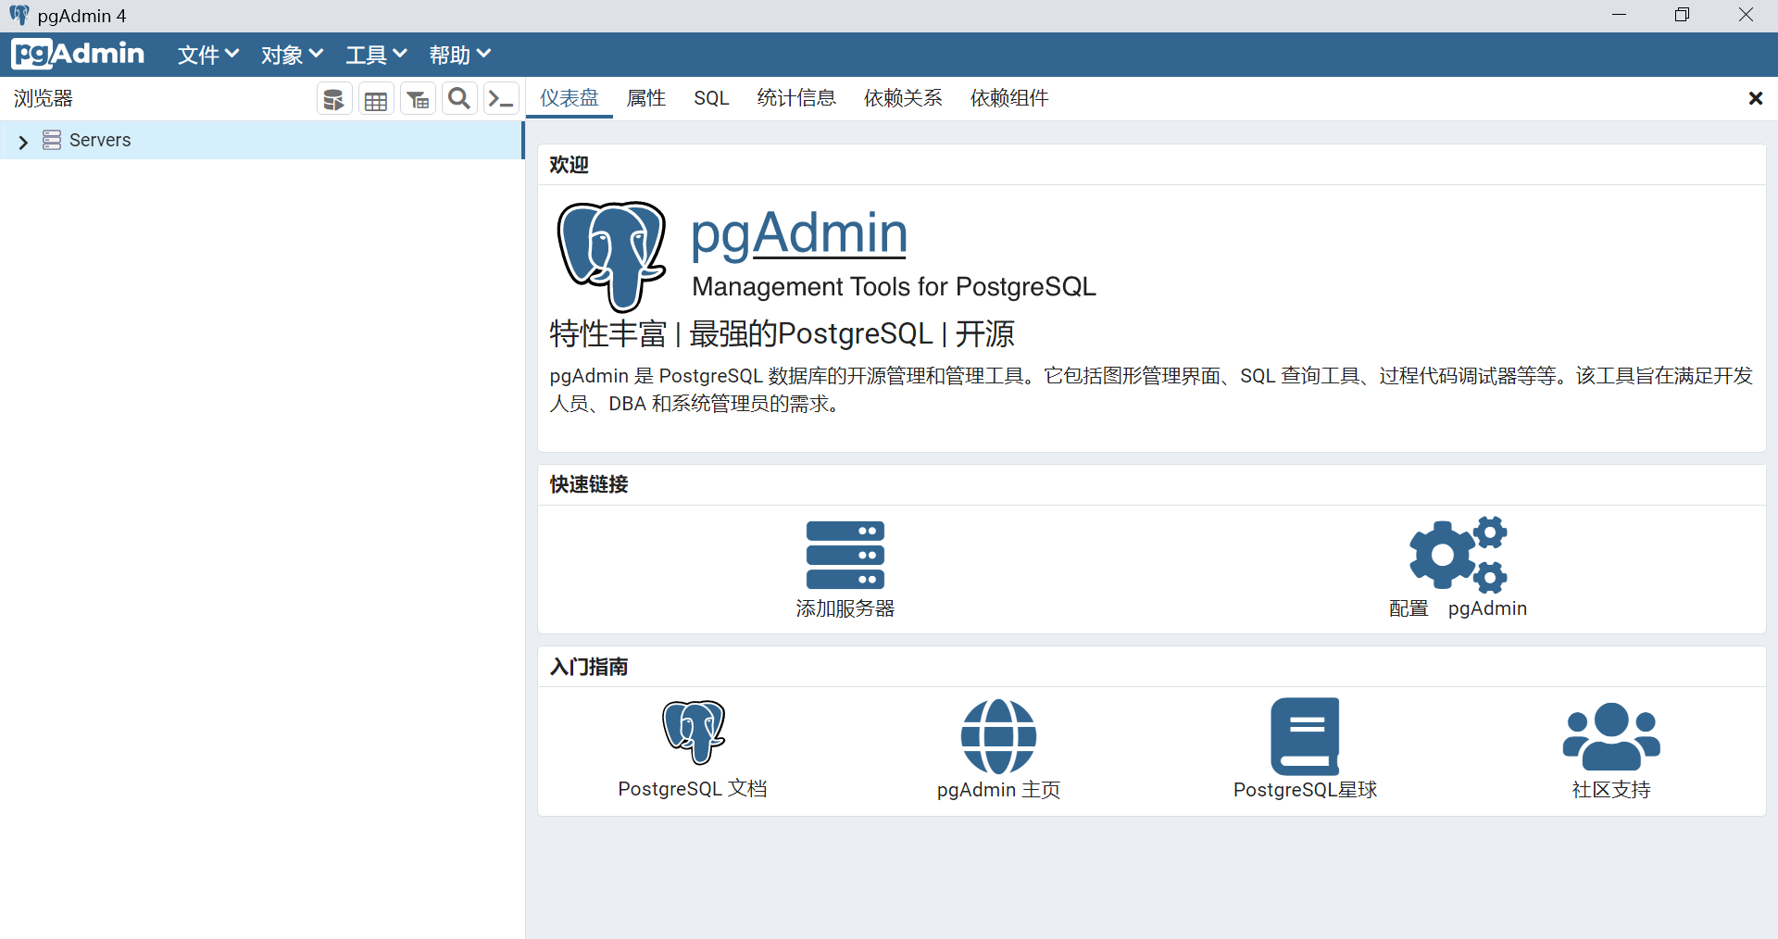Click the 添加服务器 label
The height and width of the screenshot is (939, 1778).
pos(845,608)
